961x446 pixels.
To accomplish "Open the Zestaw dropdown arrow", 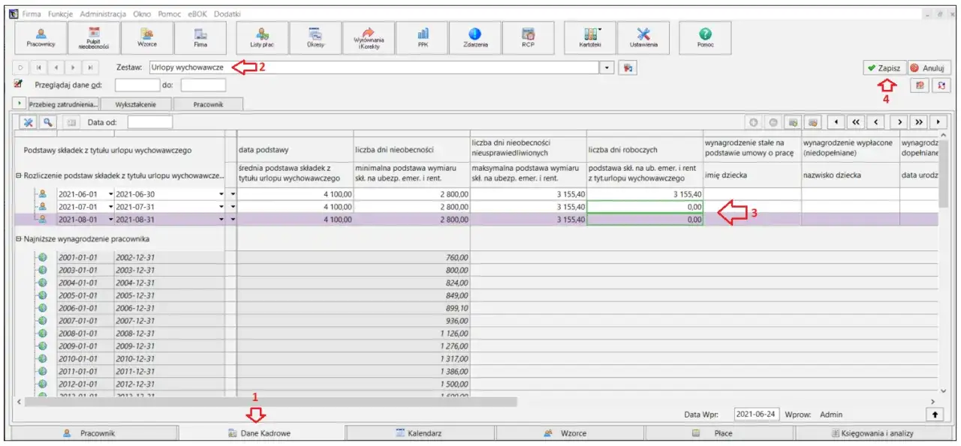I will [608, 67].
